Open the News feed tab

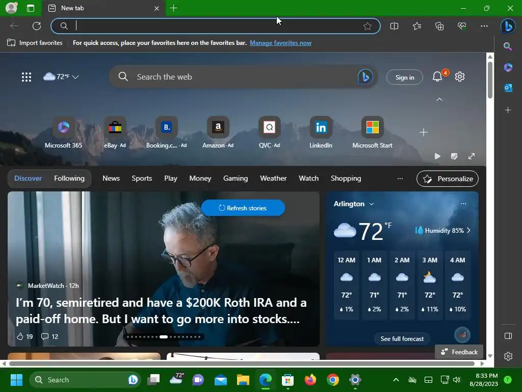click(x=111, y=178)
